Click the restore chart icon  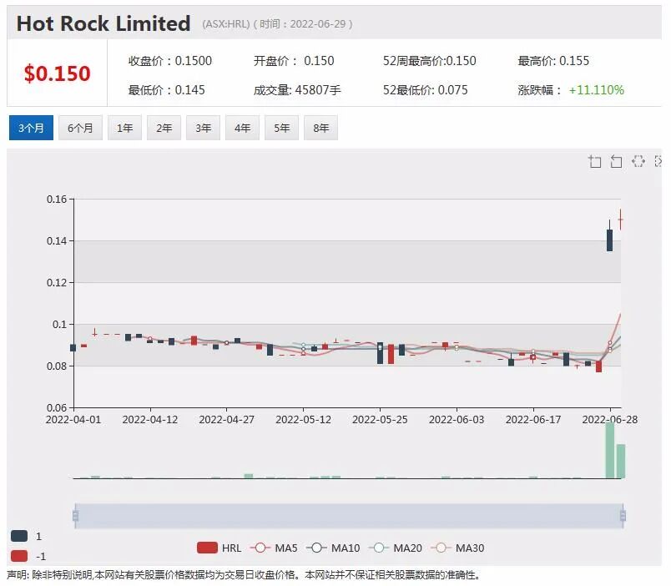[638, 161]
